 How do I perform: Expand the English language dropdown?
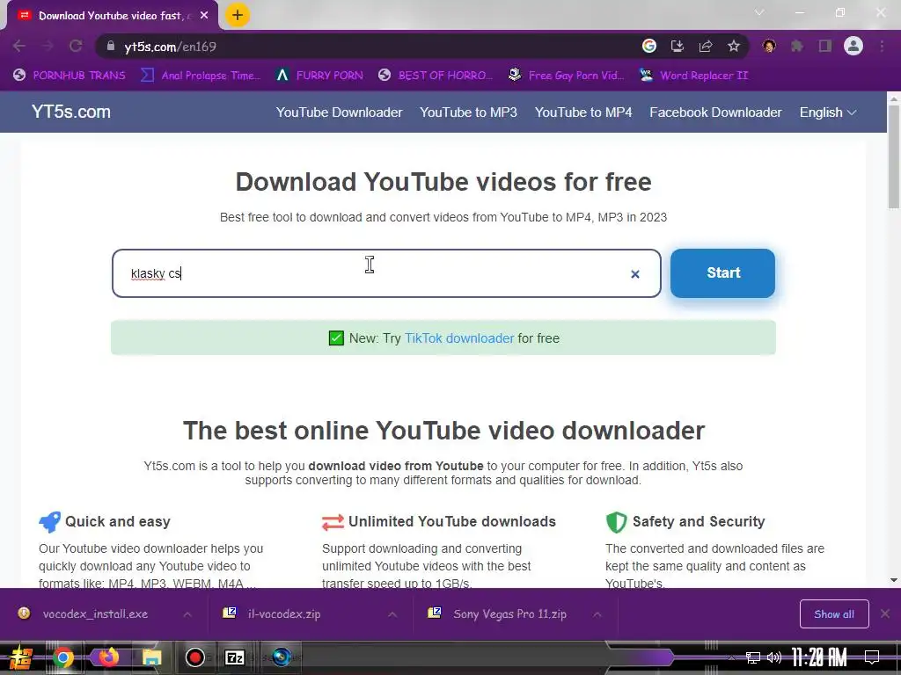pos(828,112)
